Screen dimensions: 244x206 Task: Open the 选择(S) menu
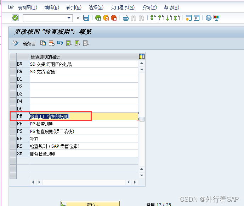tap(96, 7)
